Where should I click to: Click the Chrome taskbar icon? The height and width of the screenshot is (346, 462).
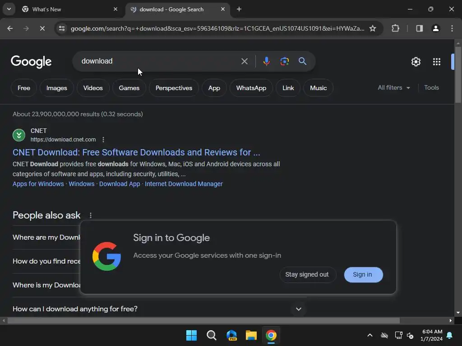(271, 335)
